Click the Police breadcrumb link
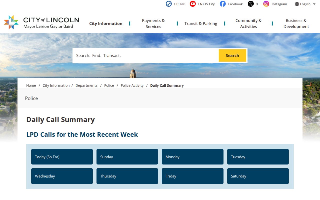 coord(109,85)
